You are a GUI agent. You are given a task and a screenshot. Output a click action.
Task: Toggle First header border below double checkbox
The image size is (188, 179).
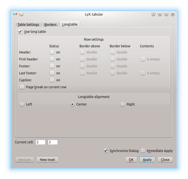112,59
